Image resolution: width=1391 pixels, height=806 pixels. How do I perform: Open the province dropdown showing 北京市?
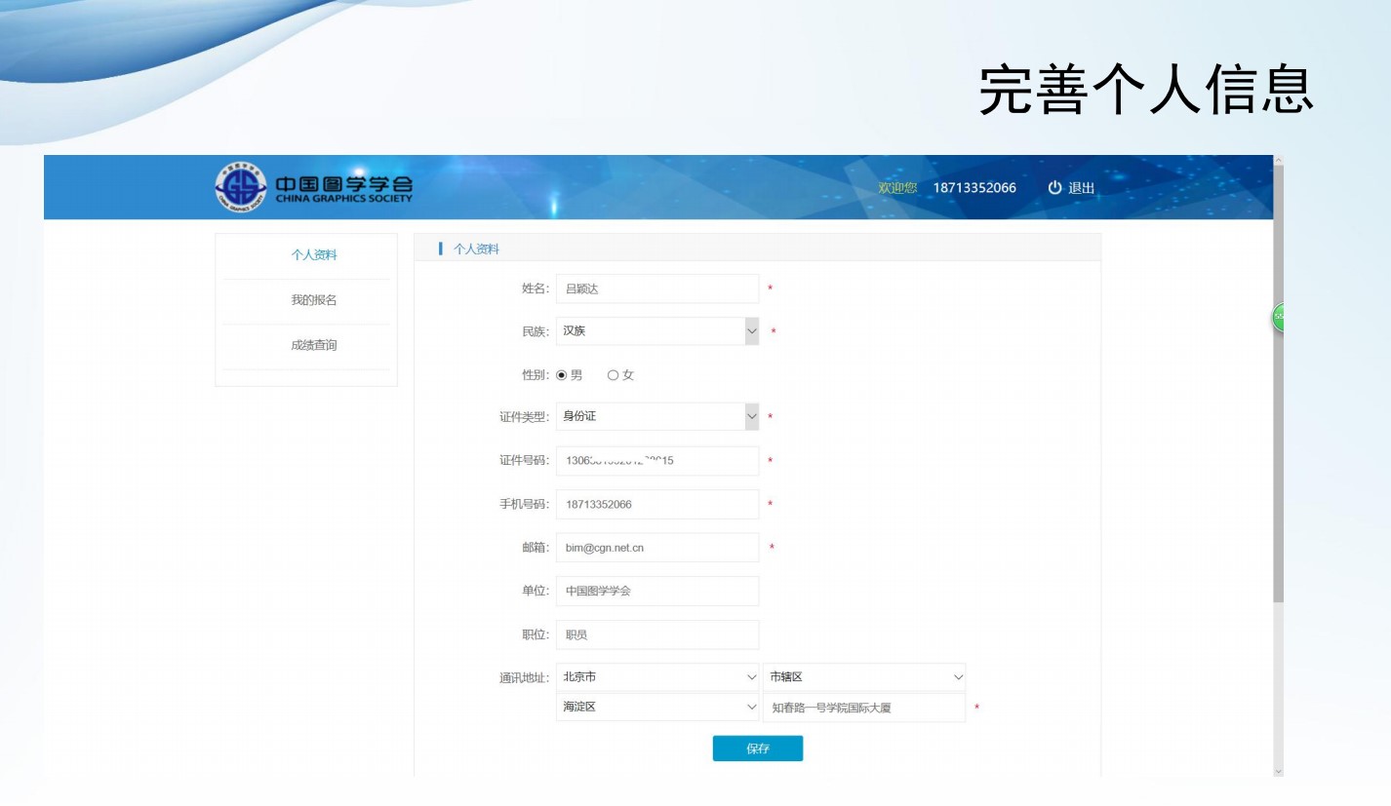click(x=656, y=677)
